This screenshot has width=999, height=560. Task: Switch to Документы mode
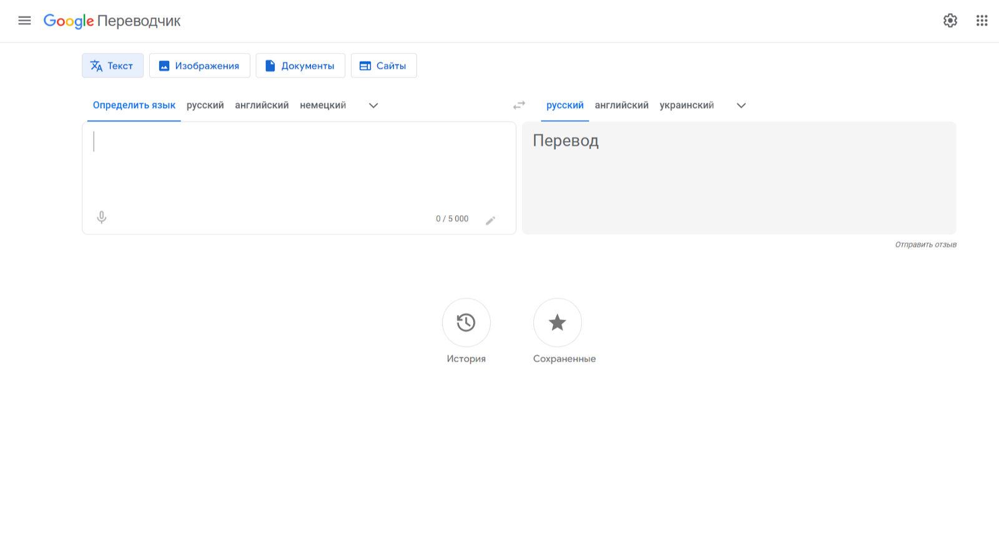pos(300,66)
